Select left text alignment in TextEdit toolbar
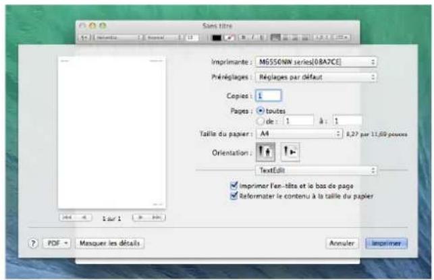Image resolution: width=434 pixels, height=280 pixels. (x=275, y=37)
